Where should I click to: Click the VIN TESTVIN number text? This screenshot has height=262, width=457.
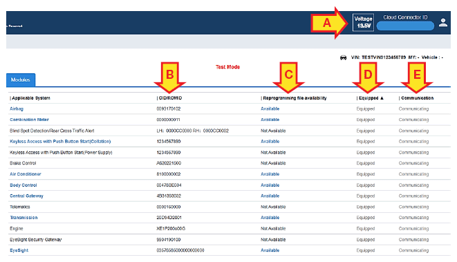pos(384,57)
